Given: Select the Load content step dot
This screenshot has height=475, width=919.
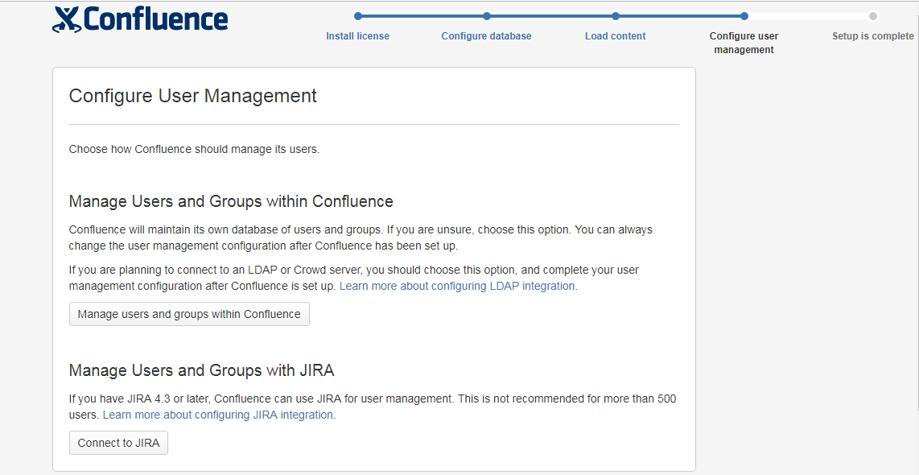Looking at the screenshot, I should (x=616, y=16).
